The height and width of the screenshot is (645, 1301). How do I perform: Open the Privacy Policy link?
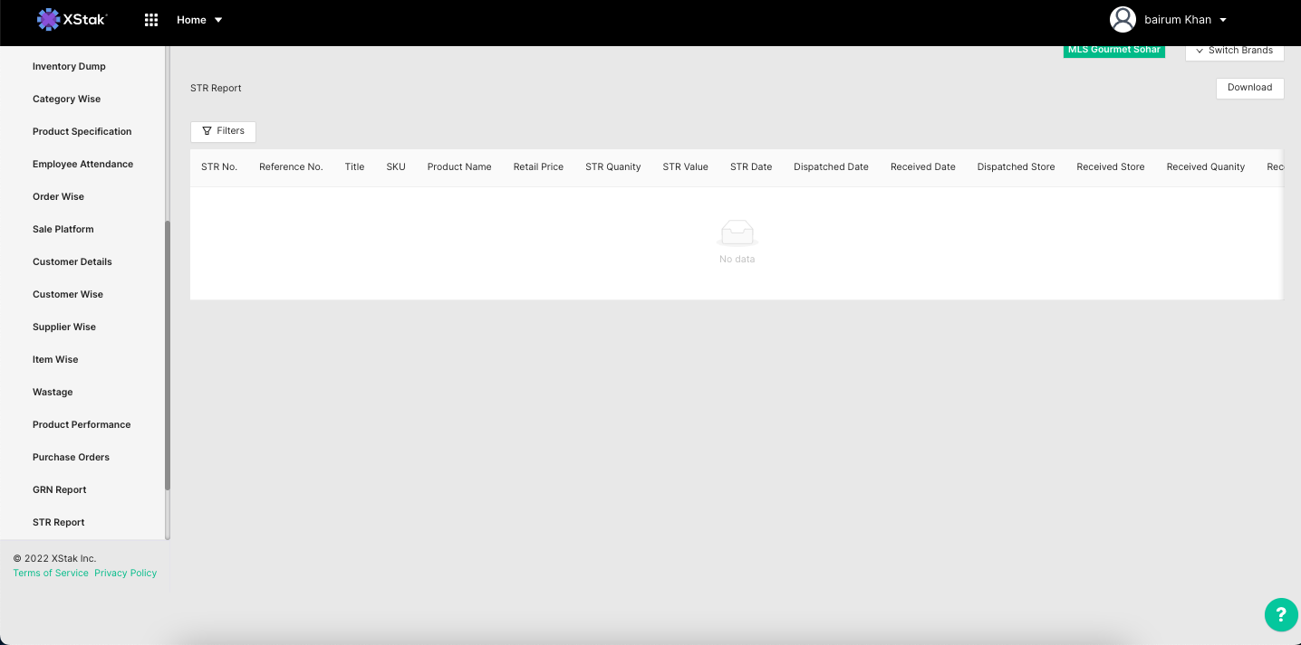(125, 573)
